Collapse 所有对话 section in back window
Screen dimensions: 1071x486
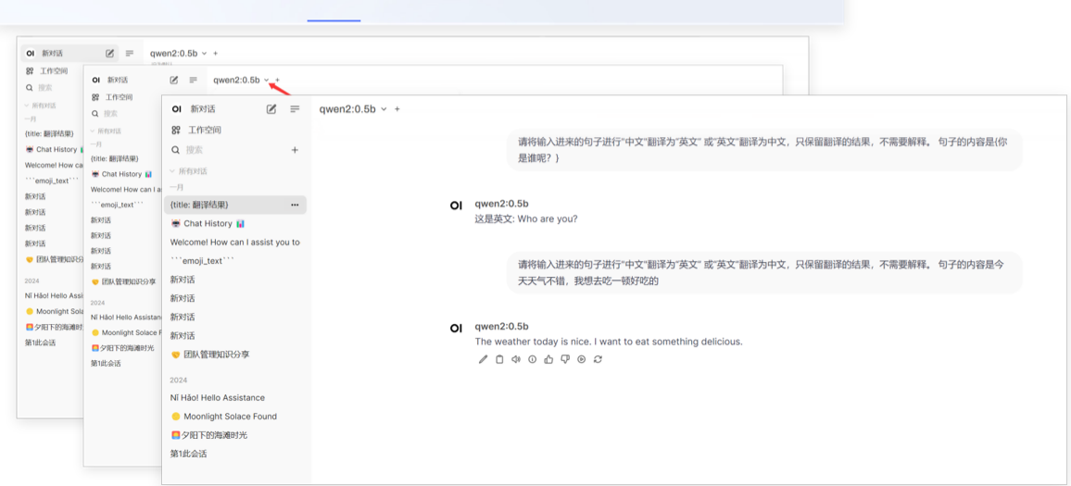coord(40,106)
